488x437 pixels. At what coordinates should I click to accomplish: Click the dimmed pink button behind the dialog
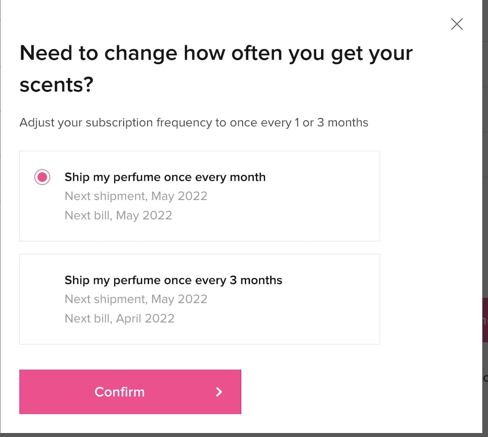[485, 320]
